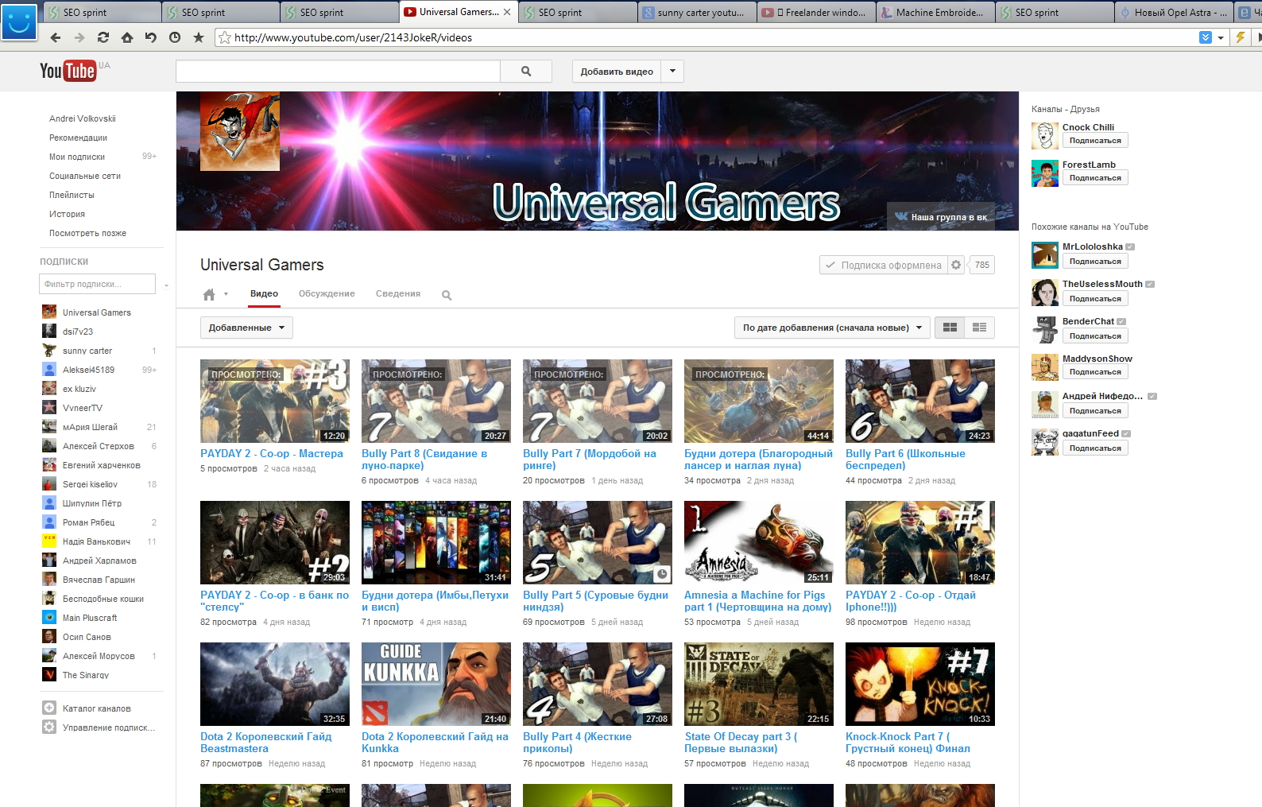Toggle the Подписка оформлена subscription button

(884, 265)
